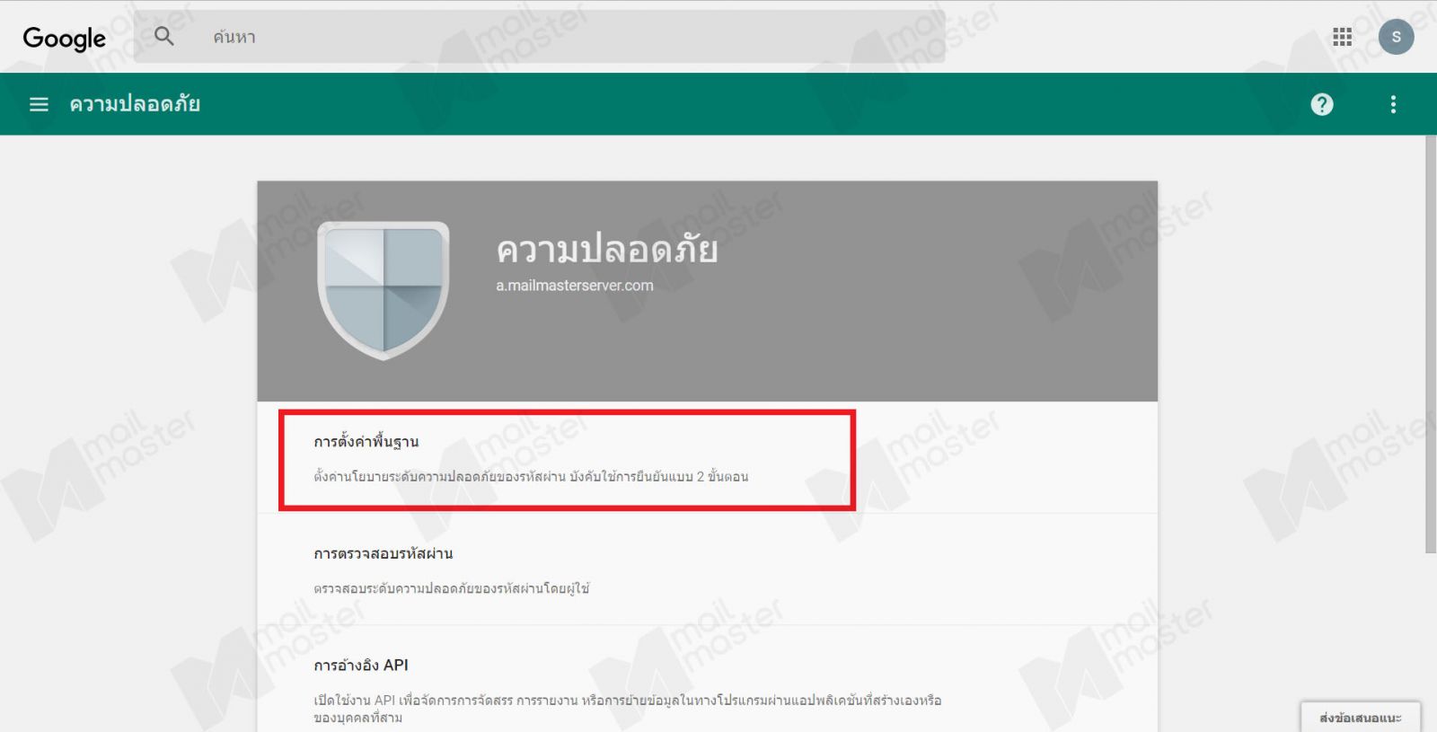Viewport: 1437px width, 732px height.
Task: Click the search magnifier icon
Action: (163, 37)
